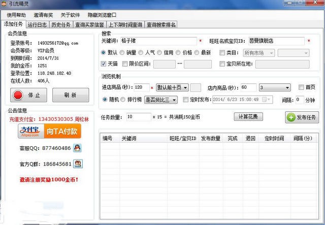Image resolution: width=325 pixels, height=225 pixels.
Task: Click the QQ penguin icon beside 客服QQ
Action: pos(77,148)
